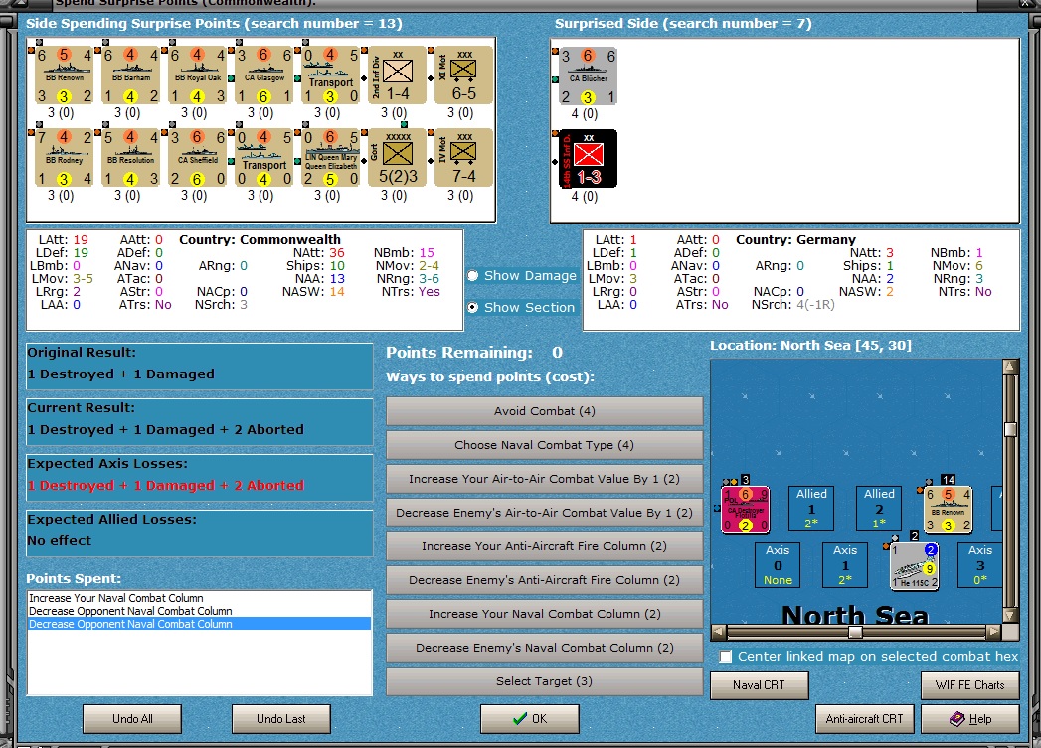Select the IV Mot 7-4 counter

coord(463,157)
